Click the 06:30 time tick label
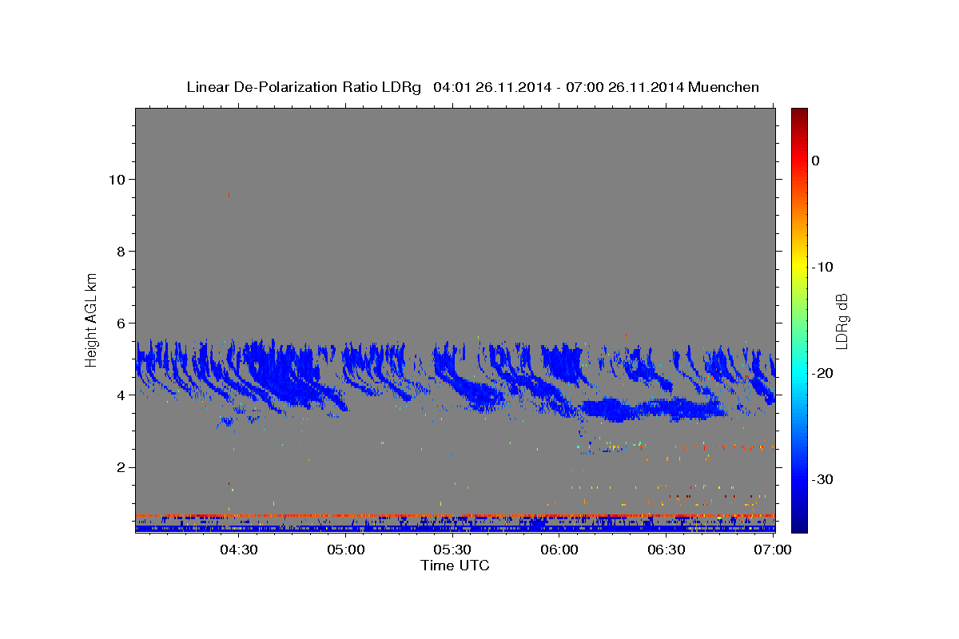 pyautogui.click(x=667, y=550)
